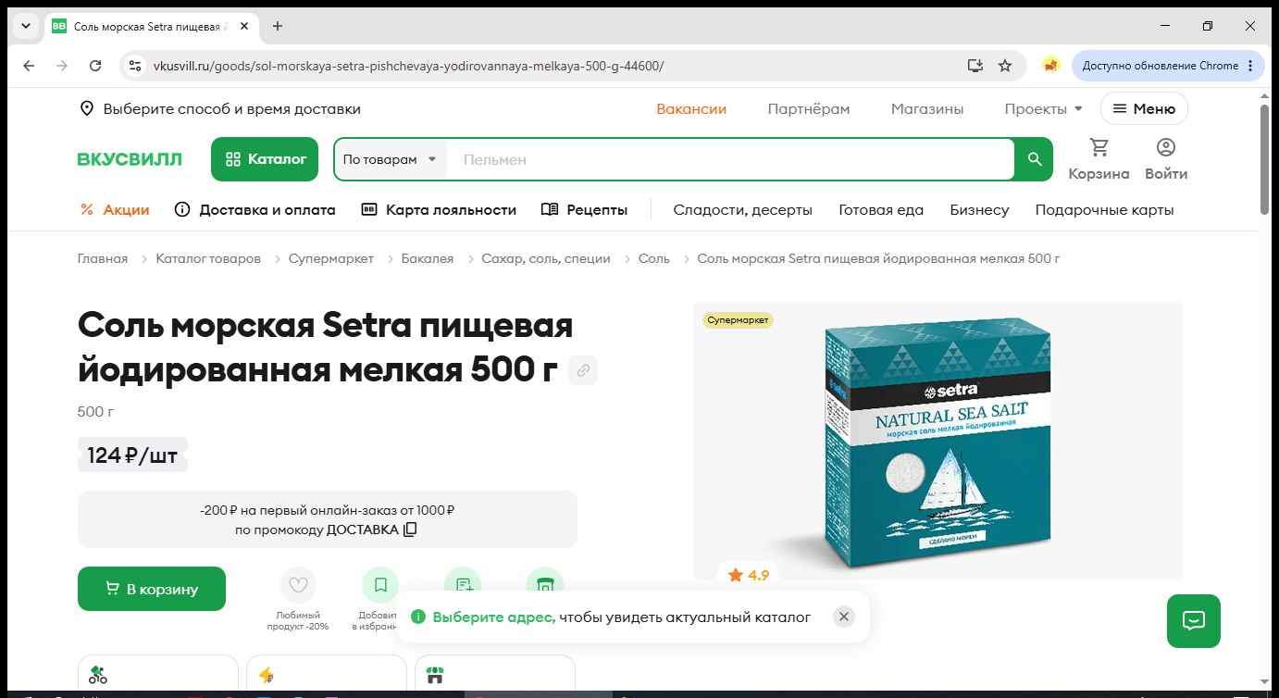Go forward in browser history
This screenshot has height=698, width=1279.
pyautogui.click(x=62, y=66)
